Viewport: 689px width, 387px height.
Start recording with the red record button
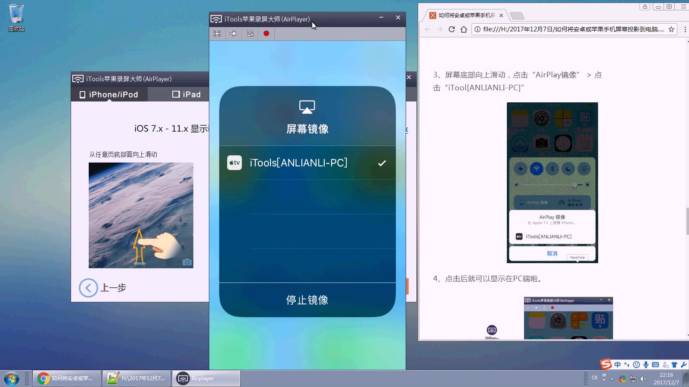point(266,34)
